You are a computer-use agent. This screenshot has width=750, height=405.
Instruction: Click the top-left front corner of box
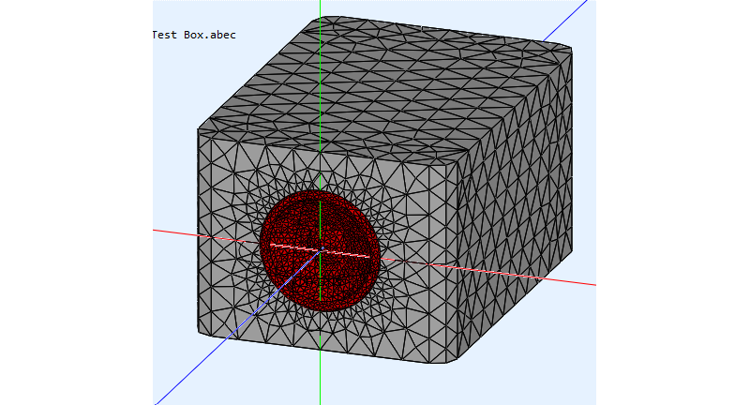point(200,131)
